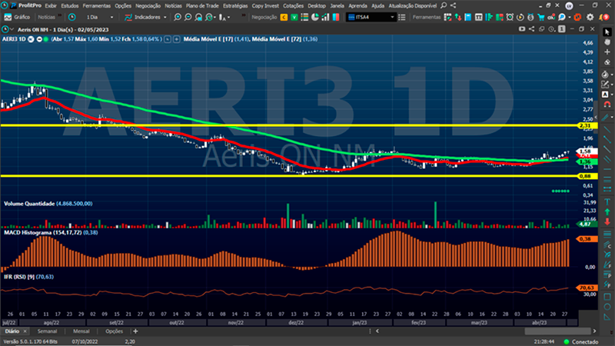Open the Copy Invest menu
The image size is (615, 346).
[x=265, y=6]
